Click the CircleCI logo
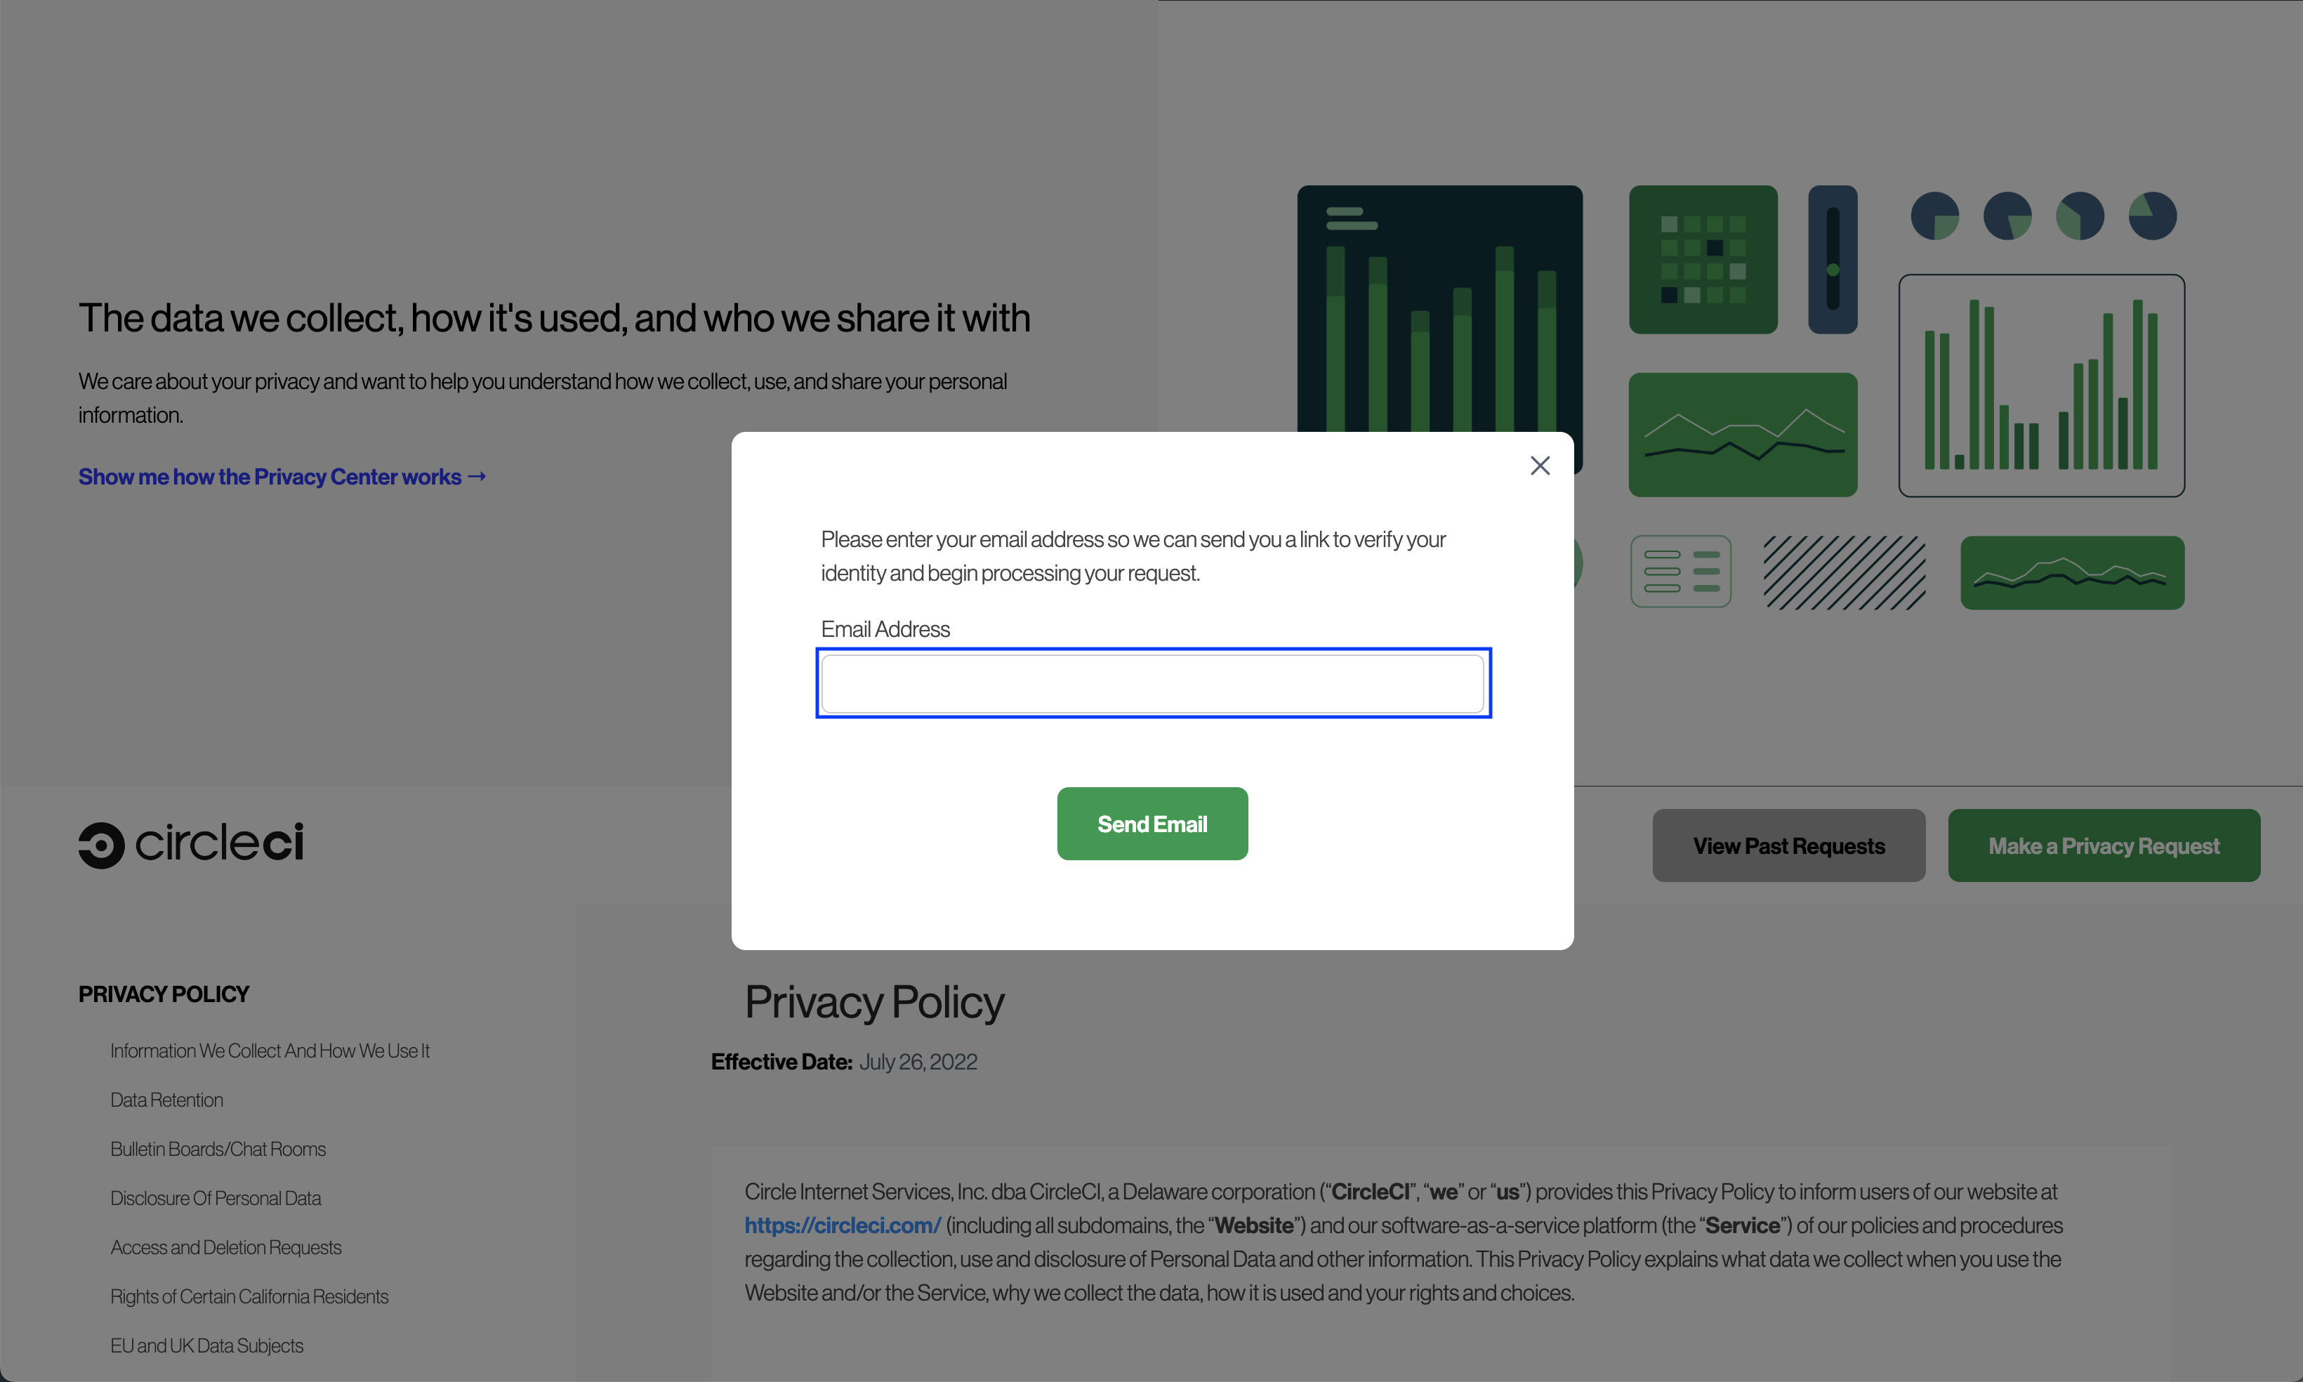Viewport: 2303px width, 1382px height. [191, 843]
